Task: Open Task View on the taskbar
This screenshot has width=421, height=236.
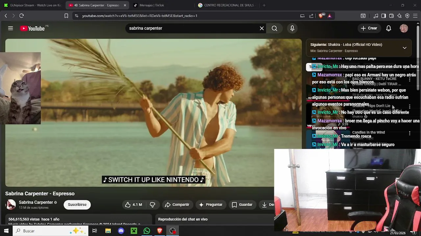Action: [x=94, y=231]
